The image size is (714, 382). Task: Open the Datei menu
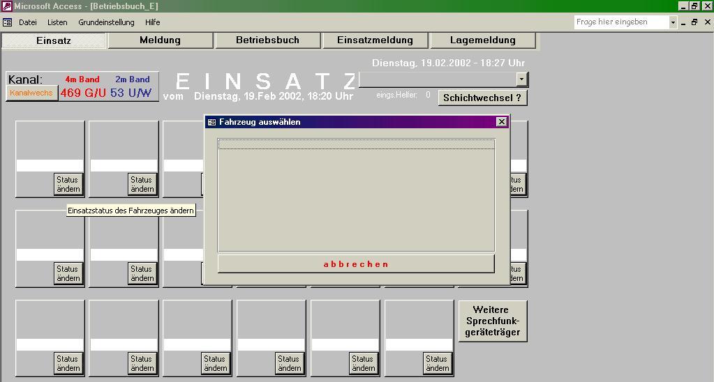click(x=28, y=22)
